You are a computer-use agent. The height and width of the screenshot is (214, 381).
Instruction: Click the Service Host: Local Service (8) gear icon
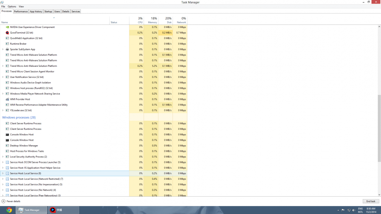pos(7,173)
